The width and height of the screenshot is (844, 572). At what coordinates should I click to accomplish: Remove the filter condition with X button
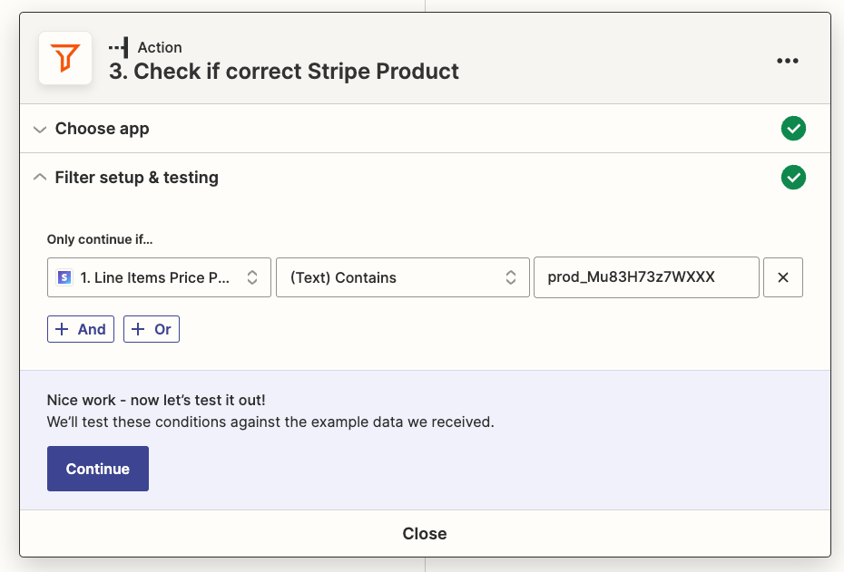tap(783, 277)
